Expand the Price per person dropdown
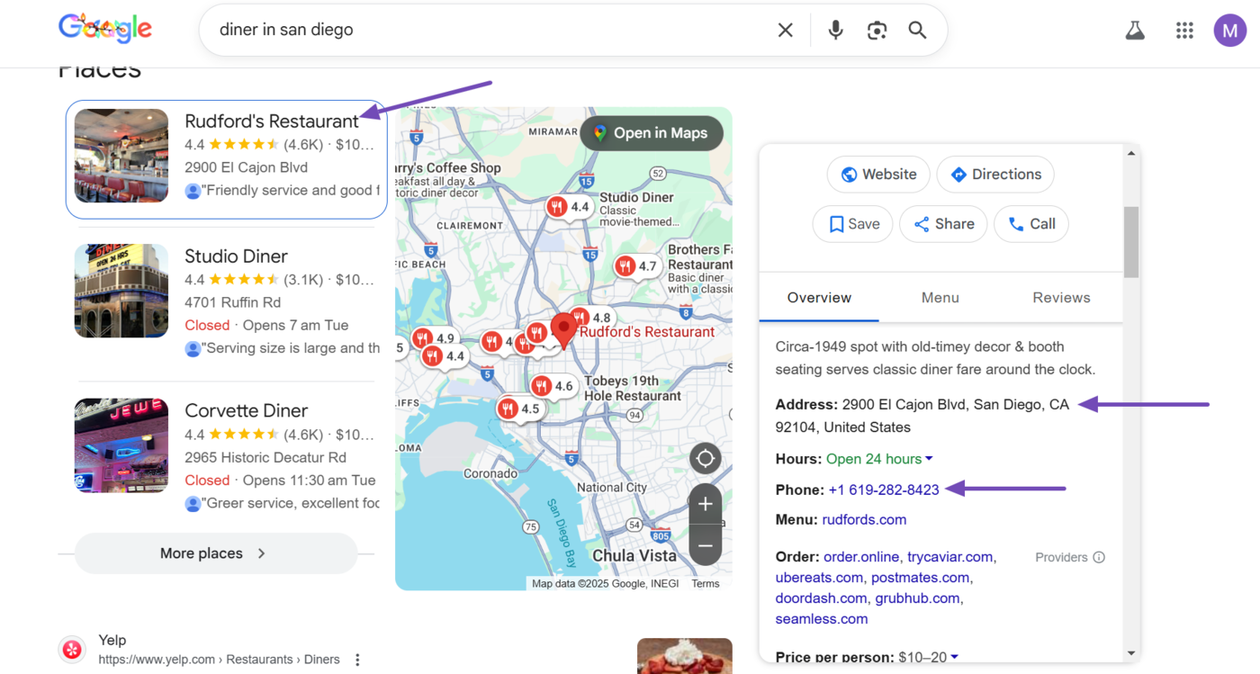The image size is (1260, 674). click(953, 658)
